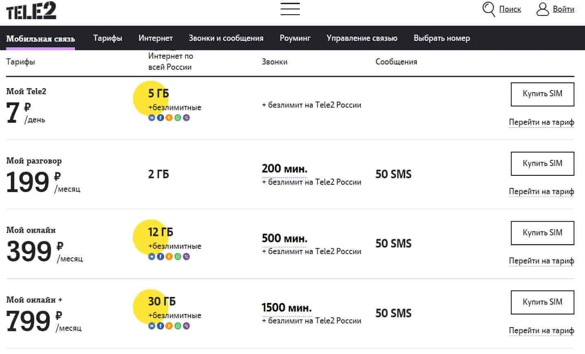Click 200 мин. dotted link in Мой разговор
Viewport: 585px width, 354px height.
pyautogui.click(x=284, y=169)
